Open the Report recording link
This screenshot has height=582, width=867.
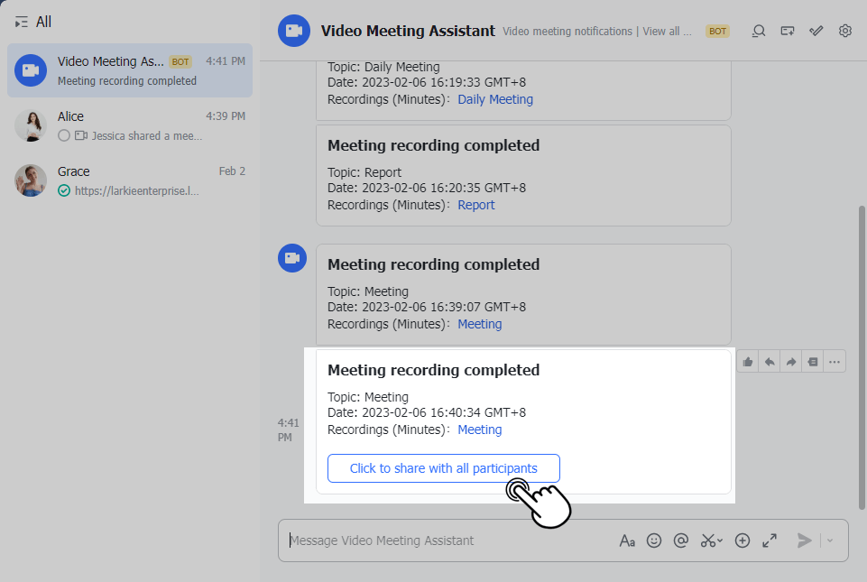475,205
